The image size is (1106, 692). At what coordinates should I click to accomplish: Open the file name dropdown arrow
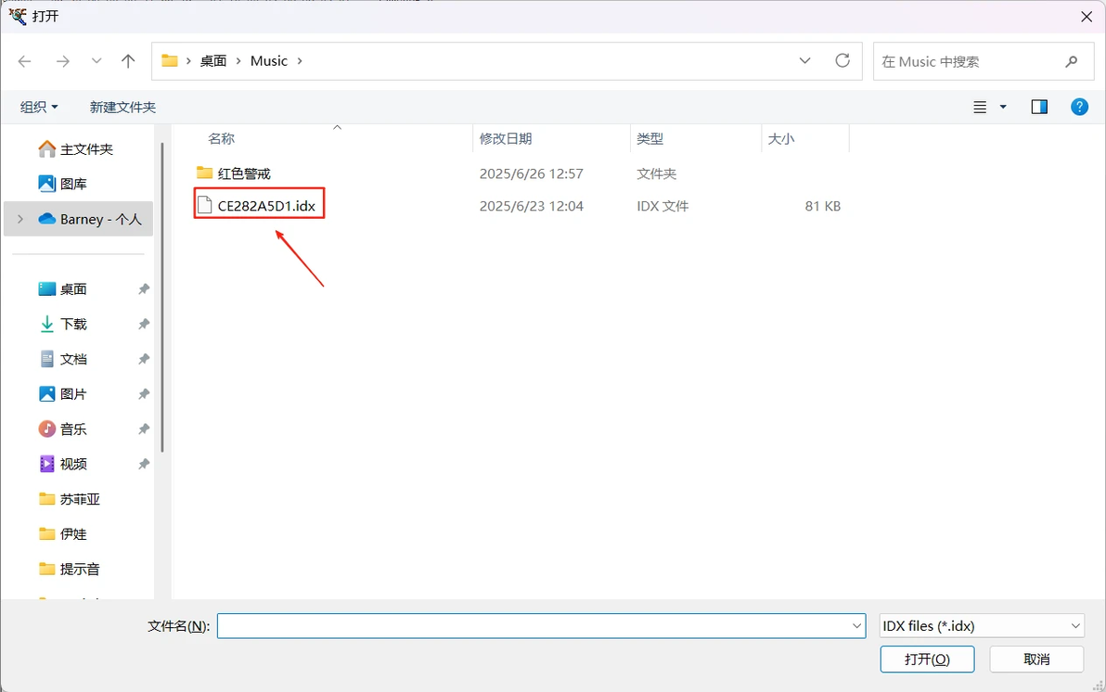click(857, 626)
